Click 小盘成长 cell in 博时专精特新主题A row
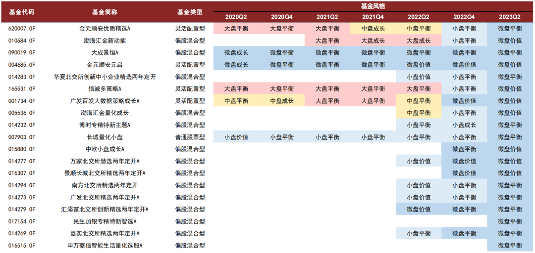535x253 pixels. pyautogui.click(x=464, y=125)
